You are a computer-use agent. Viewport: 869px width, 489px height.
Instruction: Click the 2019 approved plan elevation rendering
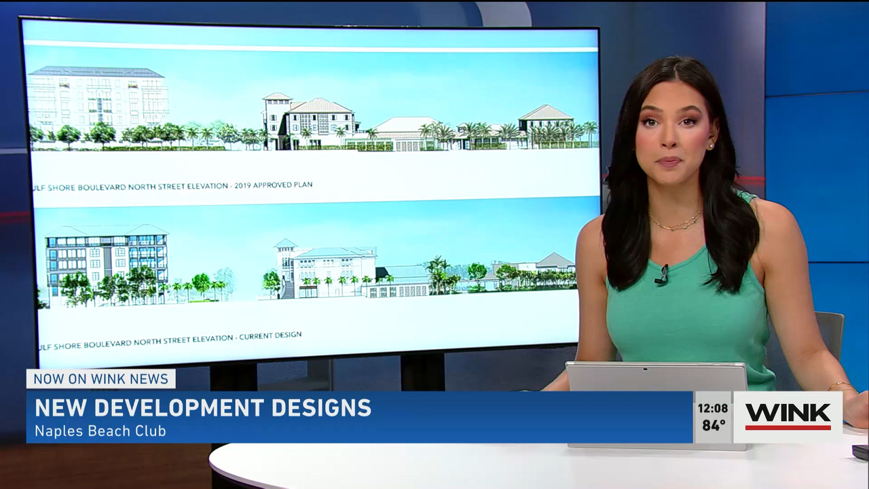[x=313, y=109]
